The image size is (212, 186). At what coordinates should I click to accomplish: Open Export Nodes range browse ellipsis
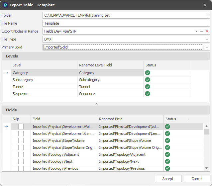[x=202, y=31]
